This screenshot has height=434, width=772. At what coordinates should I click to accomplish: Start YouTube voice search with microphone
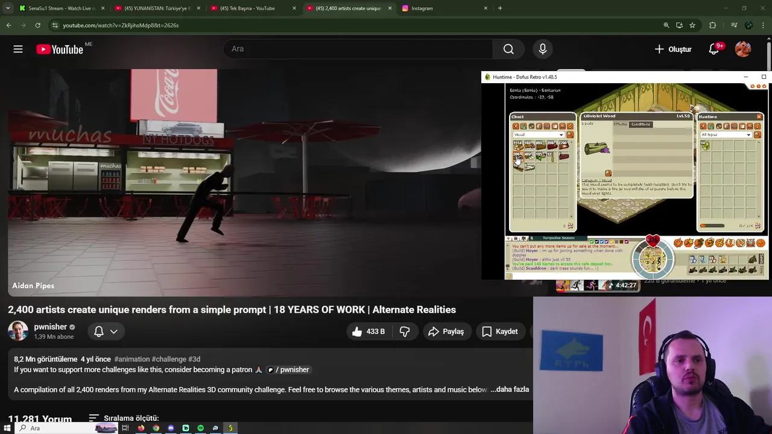[x=542, y=49]
